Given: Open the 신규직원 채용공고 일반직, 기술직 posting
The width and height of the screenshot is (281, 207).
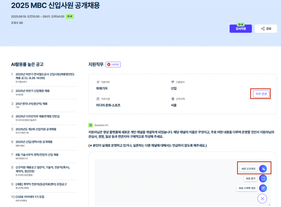Looking at the screenshot, I should click(43, 169).
